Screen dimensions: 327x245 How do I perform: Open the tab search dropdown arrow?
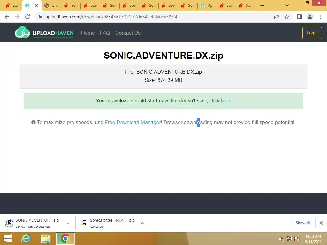pyautogui.click(x=287, y=5)
